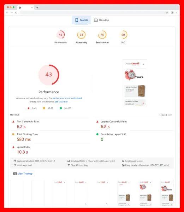
Task: Click the browser back arrow
Action: click(7, 13)
